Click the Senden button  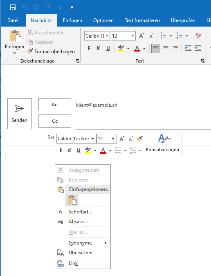20,114
